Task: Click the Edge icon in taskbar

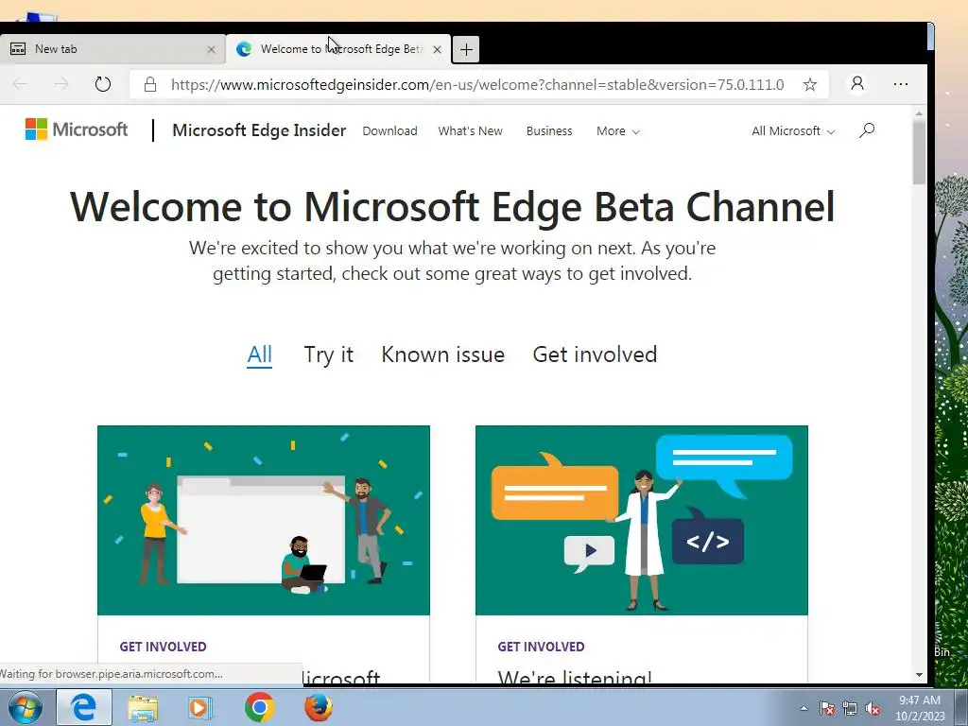Action: [84, 707]
